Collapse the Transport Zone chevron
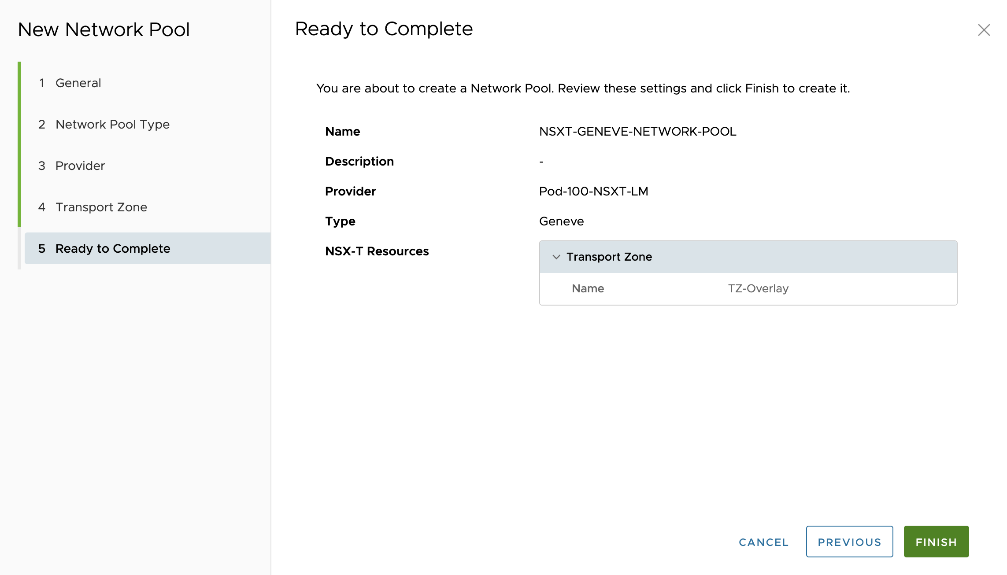Screen dimensions: 1007x575 556,257
